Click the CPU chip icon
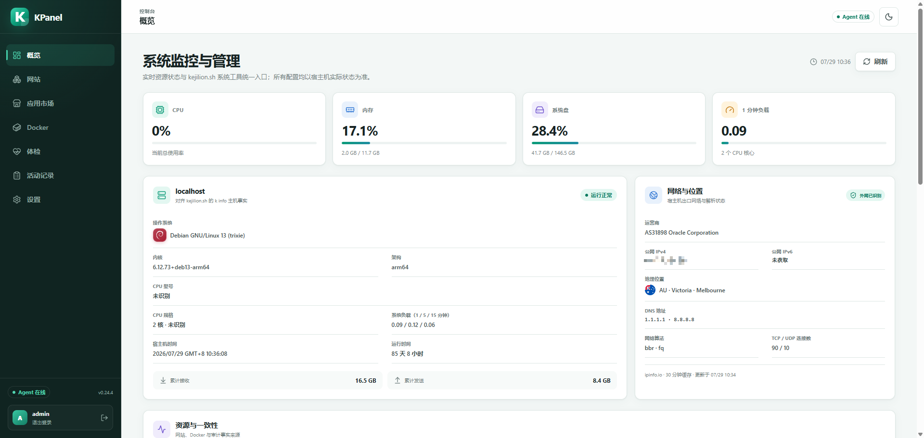 [160, 110]
